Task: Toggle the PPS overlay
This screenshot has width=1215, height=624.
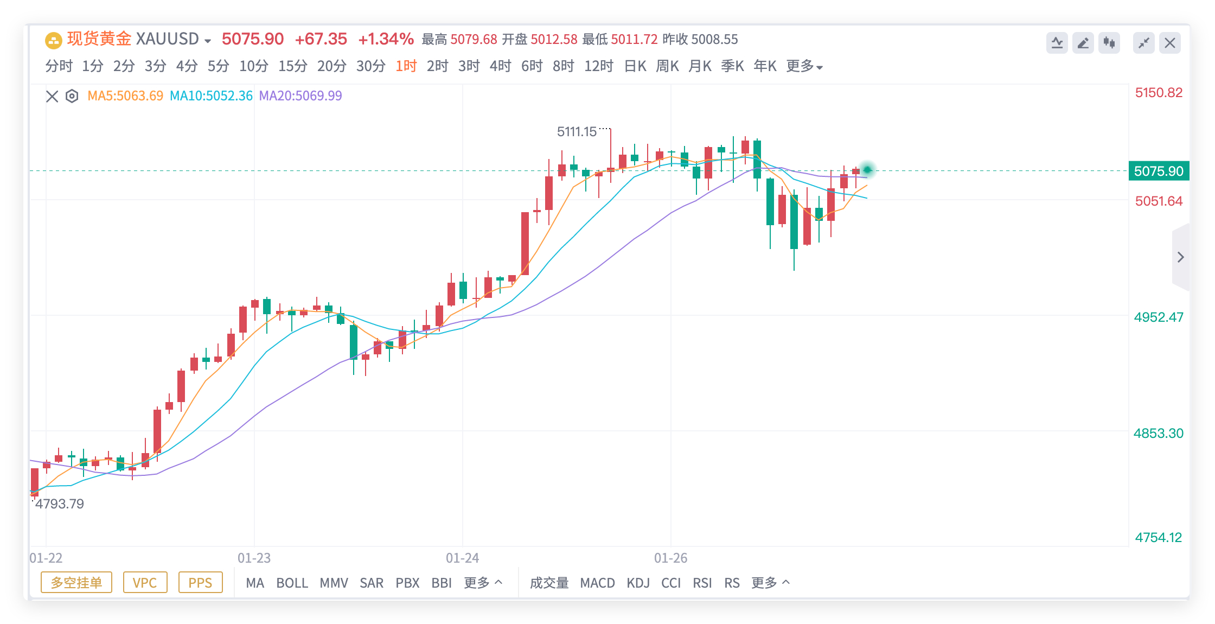Action: [x=200, y=583]
